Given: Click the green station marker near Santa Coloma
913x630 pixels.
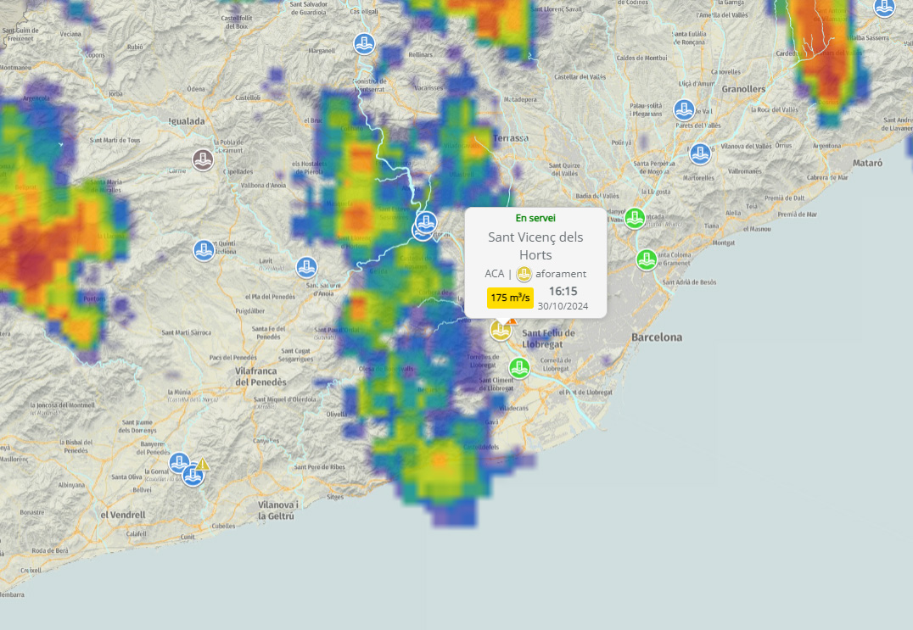Looking at the screenshot, I should click(646, 260).
